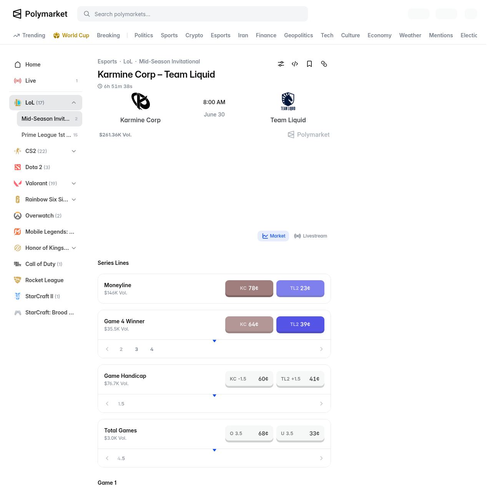492x492 pixels.
Task: Click the CS2 game icon in the sidebar
Action: 18,151
